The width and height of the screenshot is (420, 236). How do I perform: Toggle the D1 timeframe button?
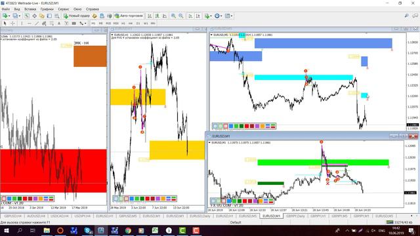click(x=138, y=24)
